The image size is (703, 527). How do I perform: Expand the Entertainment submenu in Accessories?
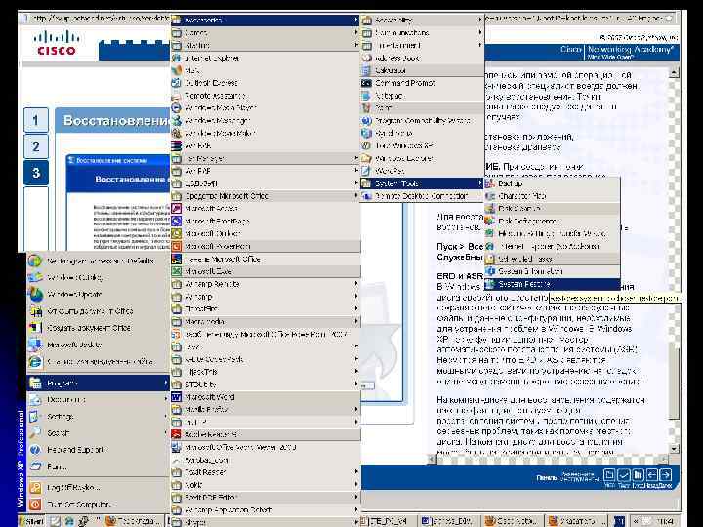[423, 45]
